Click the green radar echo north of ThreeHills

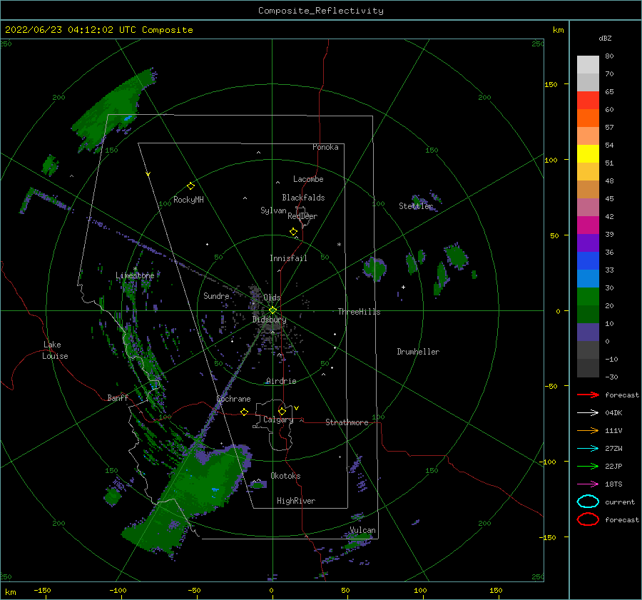point(374,268)
